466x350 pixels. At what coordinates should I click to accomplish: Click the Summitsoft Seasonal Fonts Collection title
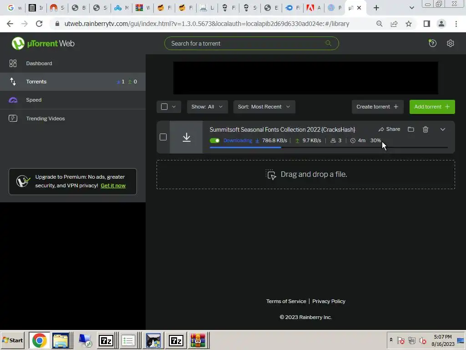[x=282, y=129]
